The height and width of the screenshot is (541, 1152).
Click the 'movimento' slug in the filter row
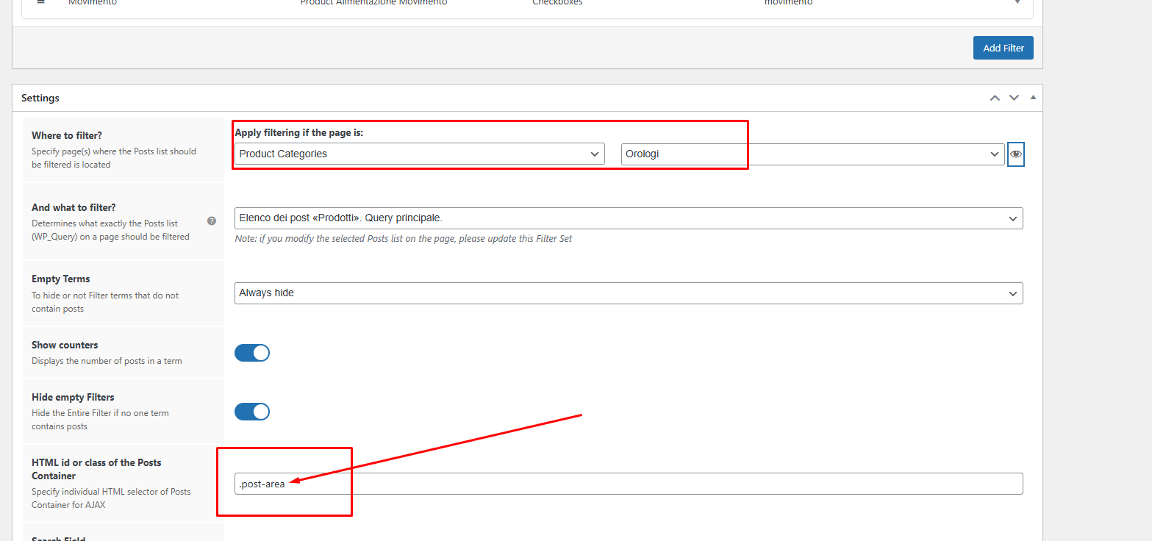pyautogui.click(x=788, y=3)
